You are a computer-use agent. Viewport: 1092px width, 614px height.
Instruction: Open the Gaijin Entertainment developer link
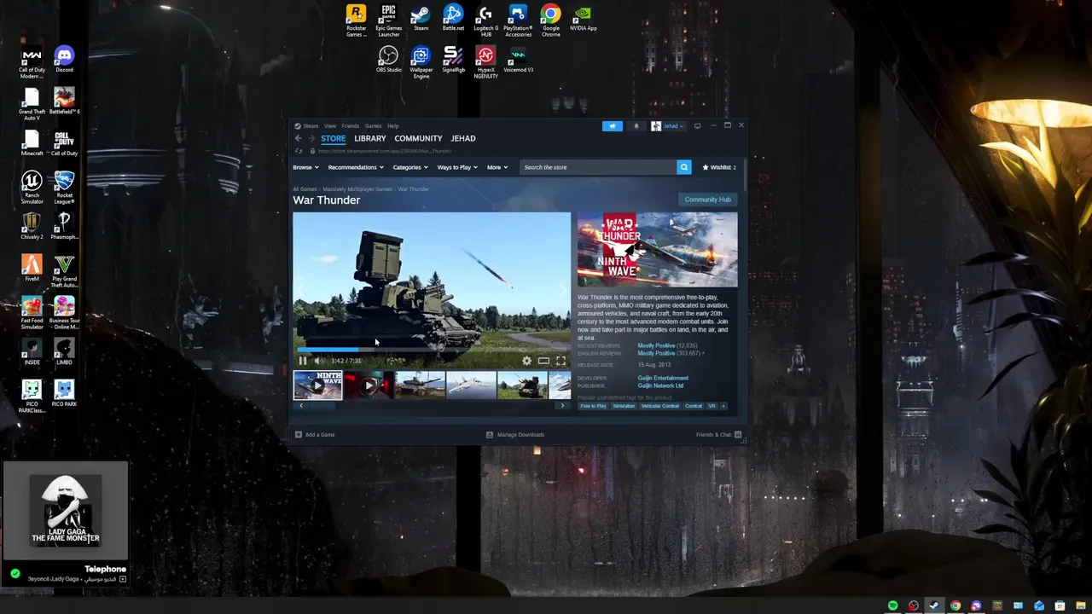[x=663, y=378]
